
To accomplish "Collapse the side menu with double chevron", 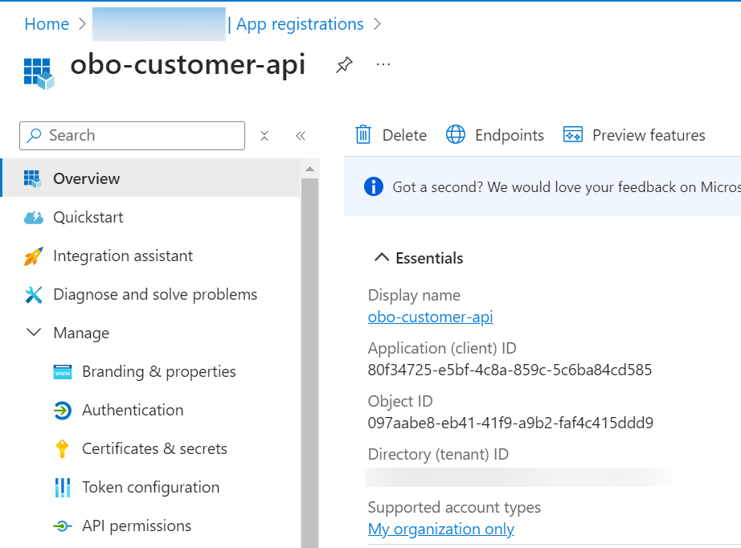I will click(301, 136).
